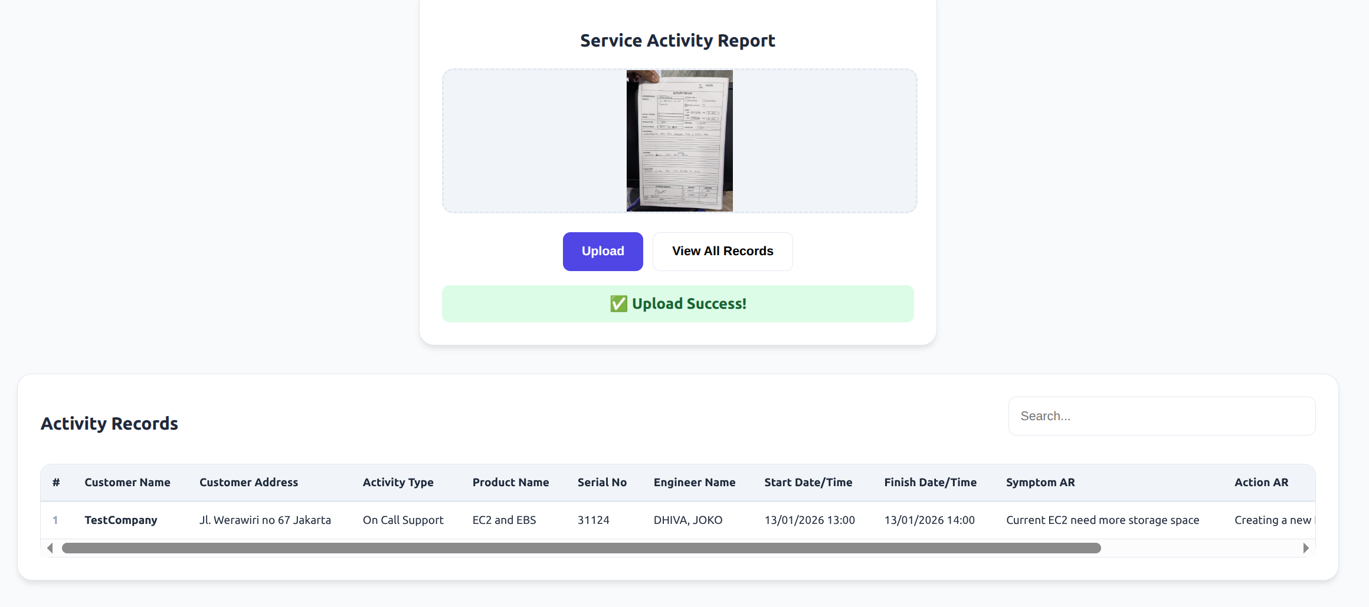
Task: Click the Action AR column header
Action: coord(1261,483)
